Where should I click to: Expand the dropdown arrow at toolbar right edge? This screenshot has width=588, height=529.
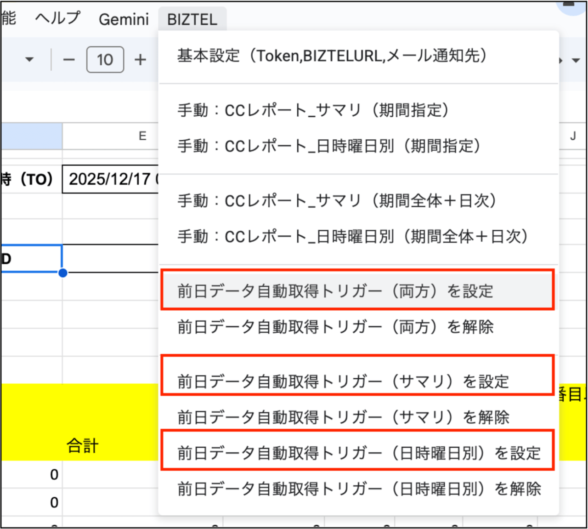pos(576,60)
